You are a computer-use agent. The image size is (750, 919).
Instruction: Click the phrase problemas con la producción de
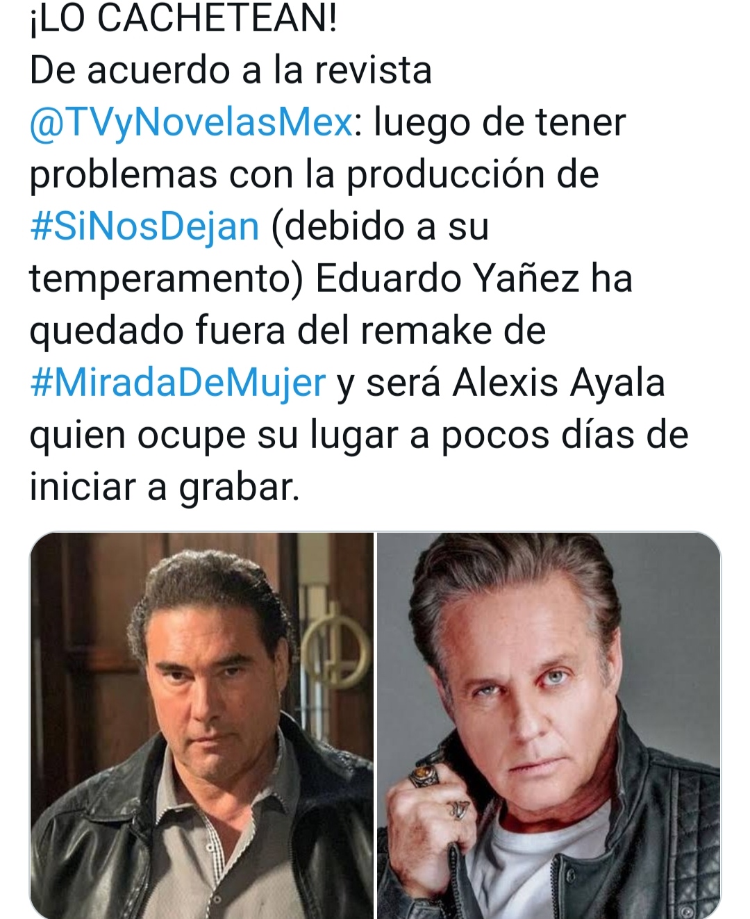314,175
